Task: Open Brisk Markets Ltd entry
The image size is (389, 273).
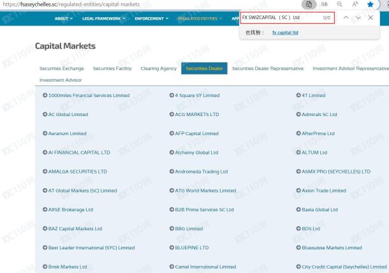Action: [68, 267]
